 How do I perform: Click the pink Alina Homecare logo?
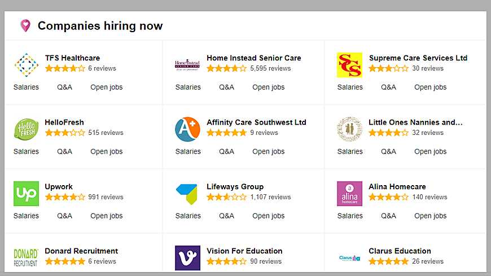[x=349, y=194]
